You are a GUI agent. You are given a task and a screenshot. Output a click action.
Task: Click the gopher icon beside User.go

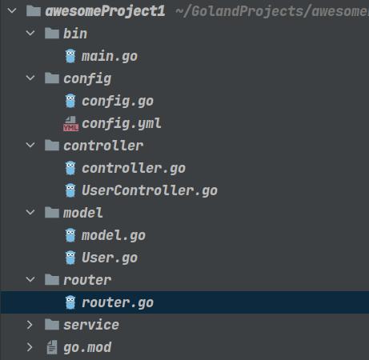click(x=70, y=258)
